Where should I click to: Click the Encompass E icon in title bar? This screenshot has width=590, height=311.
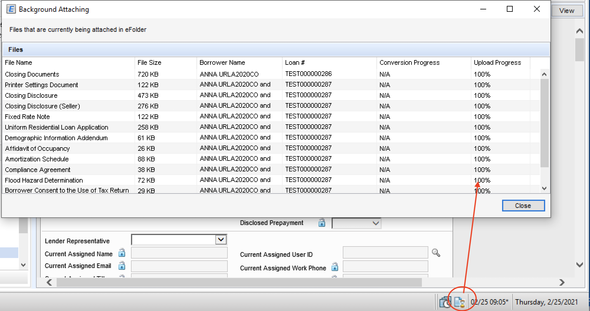coord(11,9)
